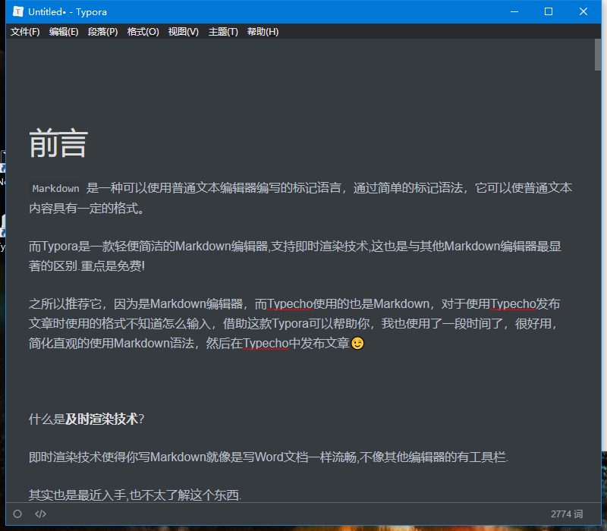607x531 pixels.
Task: Open the 编辑(E) menu
Action: (64, 32)
